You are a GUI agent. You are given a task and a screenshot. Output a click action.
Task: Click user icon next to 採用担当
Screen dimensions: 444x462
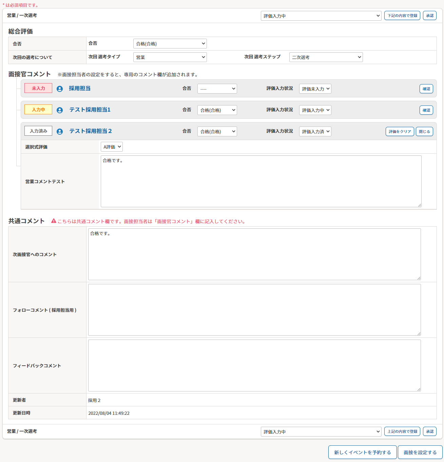(60, 89)
